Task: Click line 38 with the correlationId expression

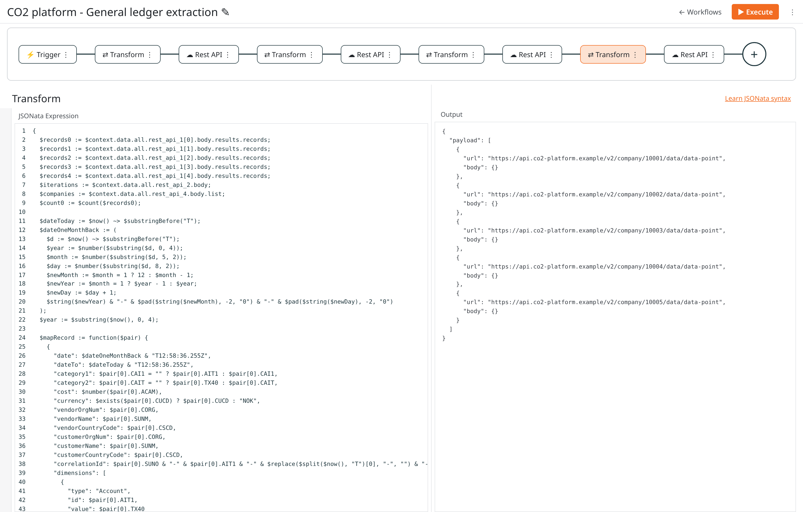Action: pyautogui.click(x=240, y=464)
